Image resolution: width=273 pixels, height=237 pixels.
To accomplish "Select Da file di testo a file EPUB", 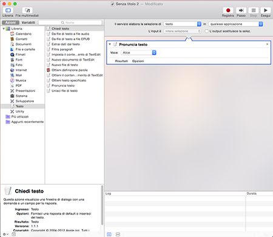I will 70,39.
